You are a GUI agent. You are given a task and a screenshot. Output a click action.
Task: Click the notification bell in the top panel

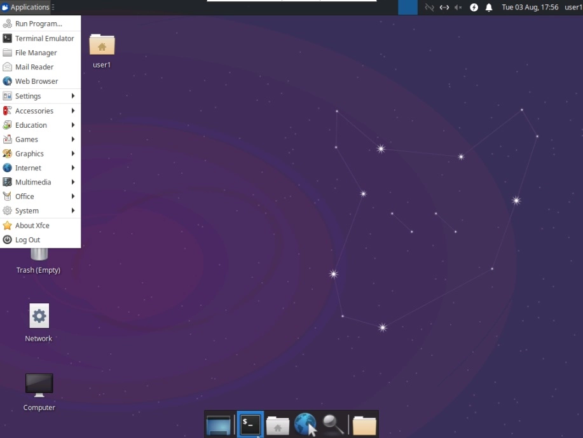489,8
